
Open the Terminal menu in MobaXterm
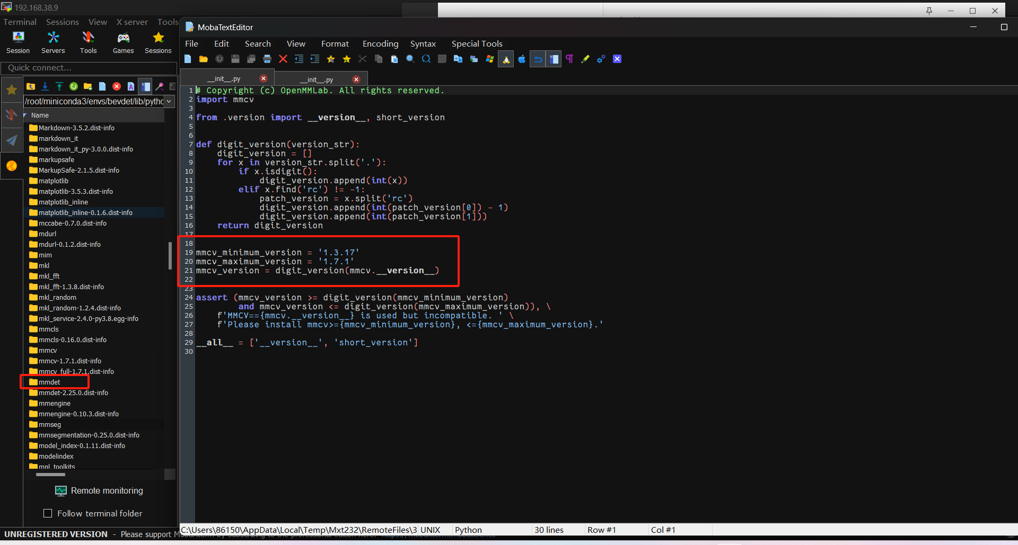[20, 22]
